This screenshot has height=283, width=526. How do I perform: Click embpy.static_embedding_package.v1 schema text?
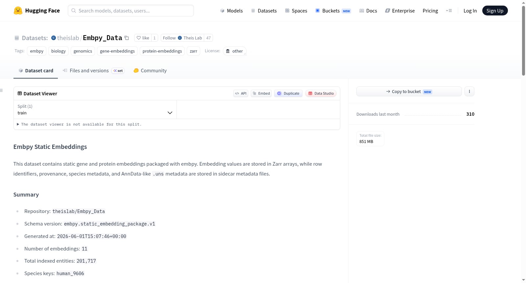[x=109, y=224]
